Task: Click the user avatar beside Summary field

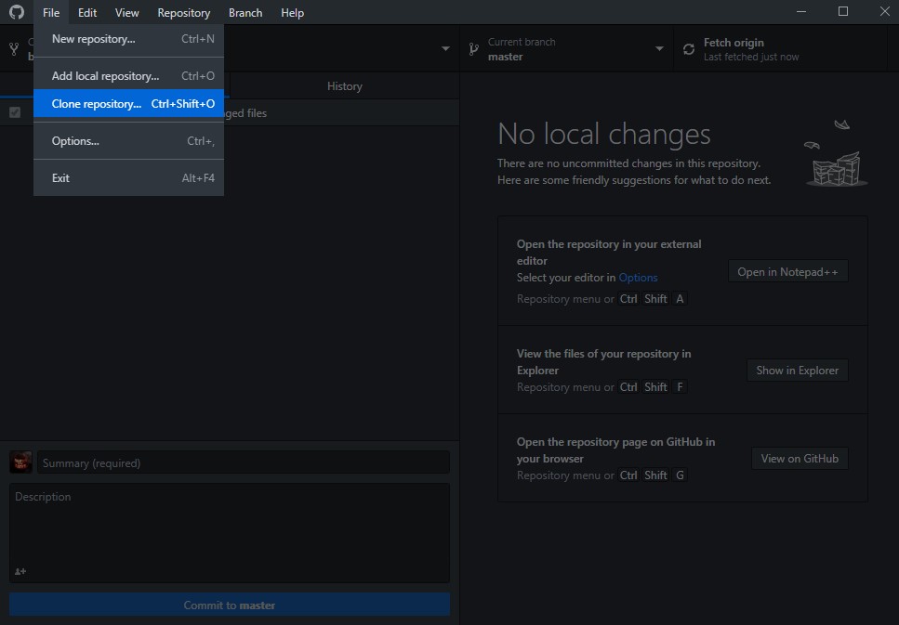Action: click(x=21, y=462)
